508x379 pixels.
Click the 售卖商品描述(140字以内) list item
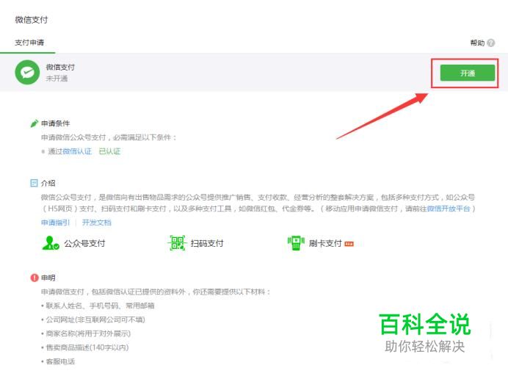pos(85,347)
